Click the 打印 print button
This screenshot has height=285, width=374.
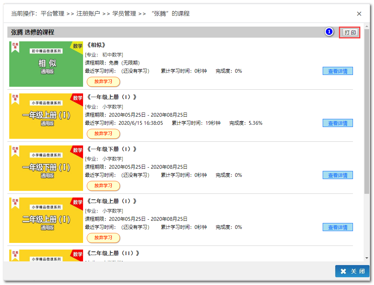coord(350,32)
